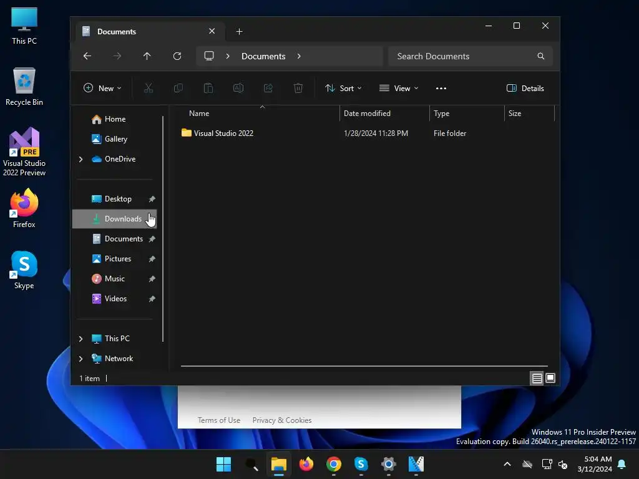Close the Documents tab
Image resolution: width=639 pixels, height=479 pixels.
(212, 31)
